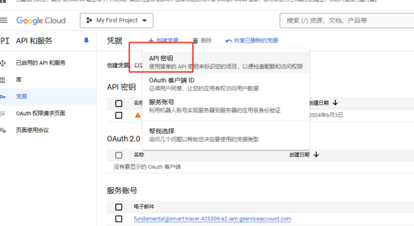Viewport: 414px width, 226px height.
Task: Click the OAuth 权限请求页面 icon
Action: tap(3, 114)
